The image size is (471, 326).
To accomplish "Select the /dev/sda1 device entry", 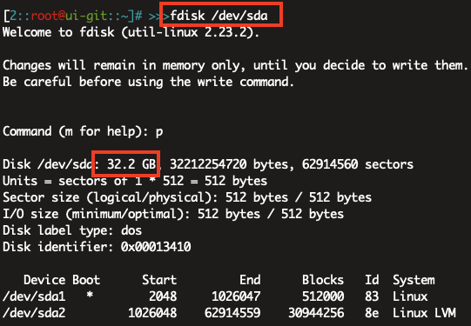I will pyautogui.click(x=34, y=296).
